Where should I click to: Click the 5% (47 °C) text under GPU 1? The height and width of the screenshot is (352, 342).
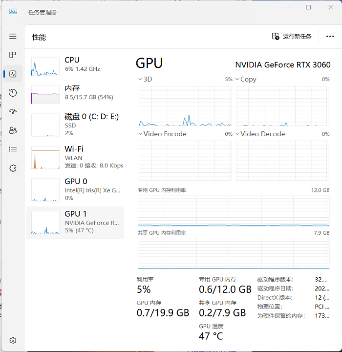point(79,230)
